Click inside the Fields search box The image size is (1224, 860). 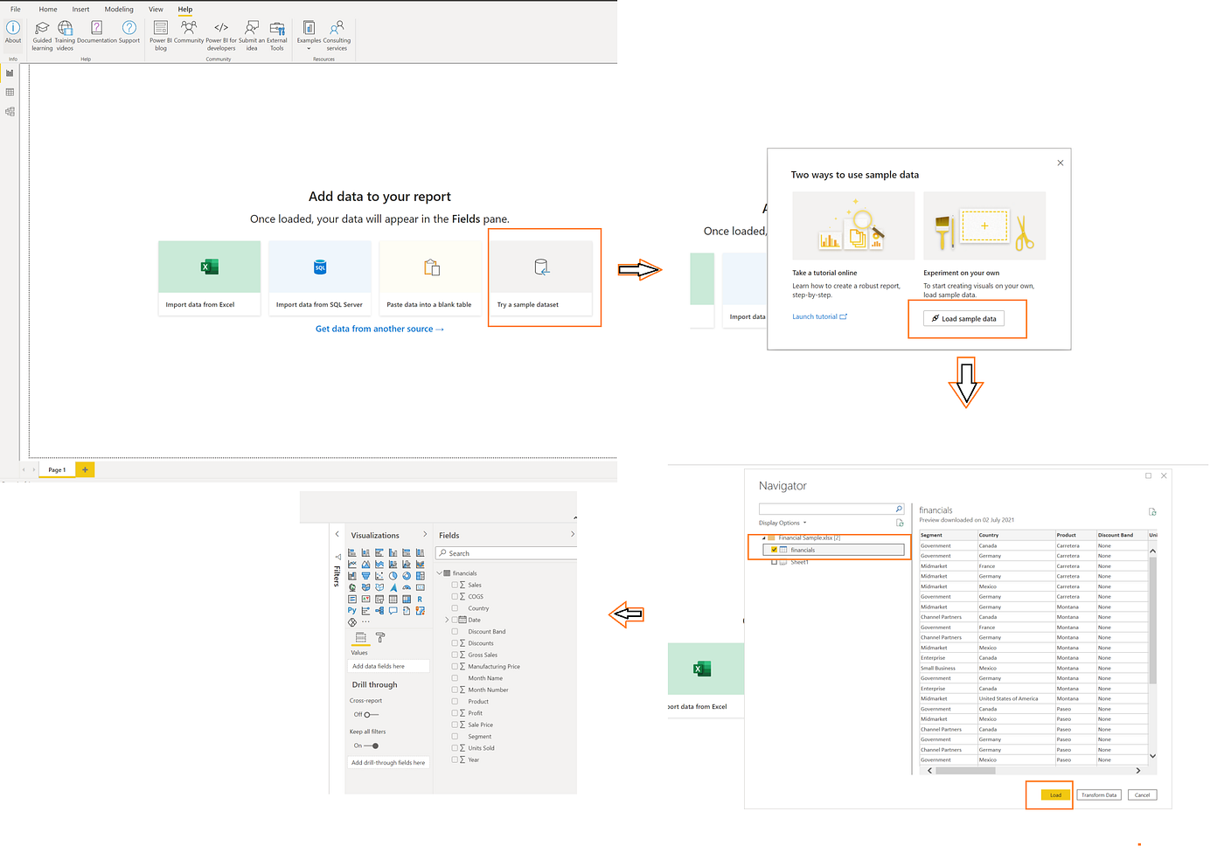pyautogui.click(x=505, y=552)
